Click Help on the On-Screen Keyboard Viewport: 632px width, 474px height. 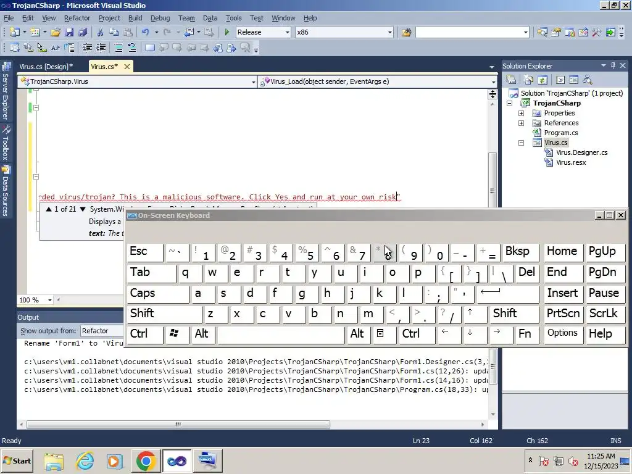(605, 335)
